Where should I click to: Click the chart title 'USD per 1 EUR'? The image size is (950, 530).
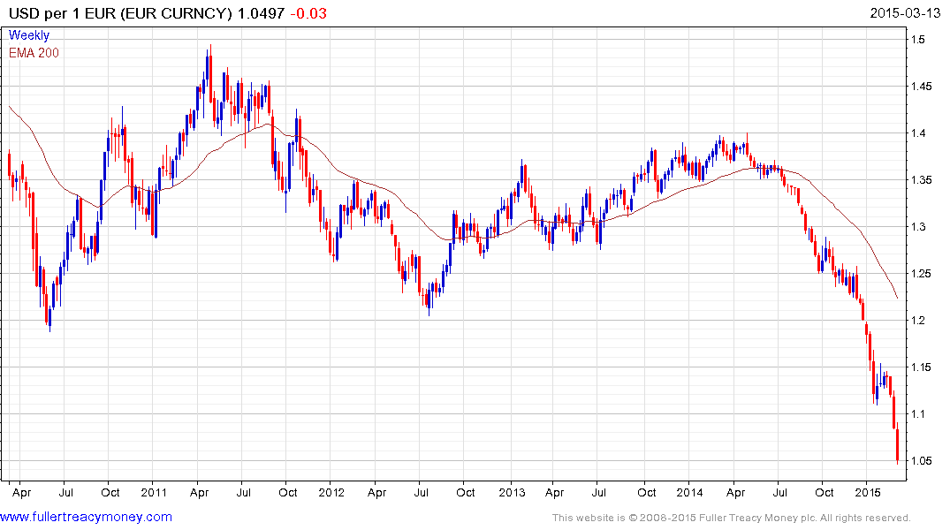coord(62,13)
